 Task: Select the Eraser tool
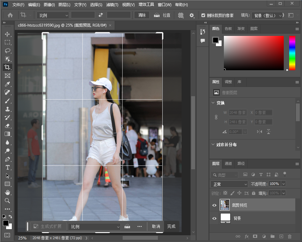7,126
